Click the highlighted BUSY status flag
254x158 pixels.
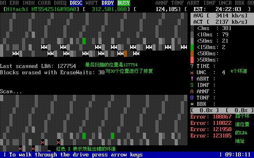coord(124,3)
